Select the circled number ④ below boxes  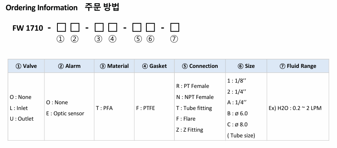[112, 39]
